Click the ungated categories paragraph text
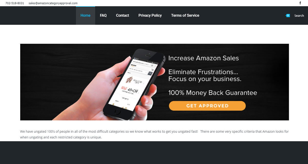Viewport: 308px width, 164px height. (154, 134)
